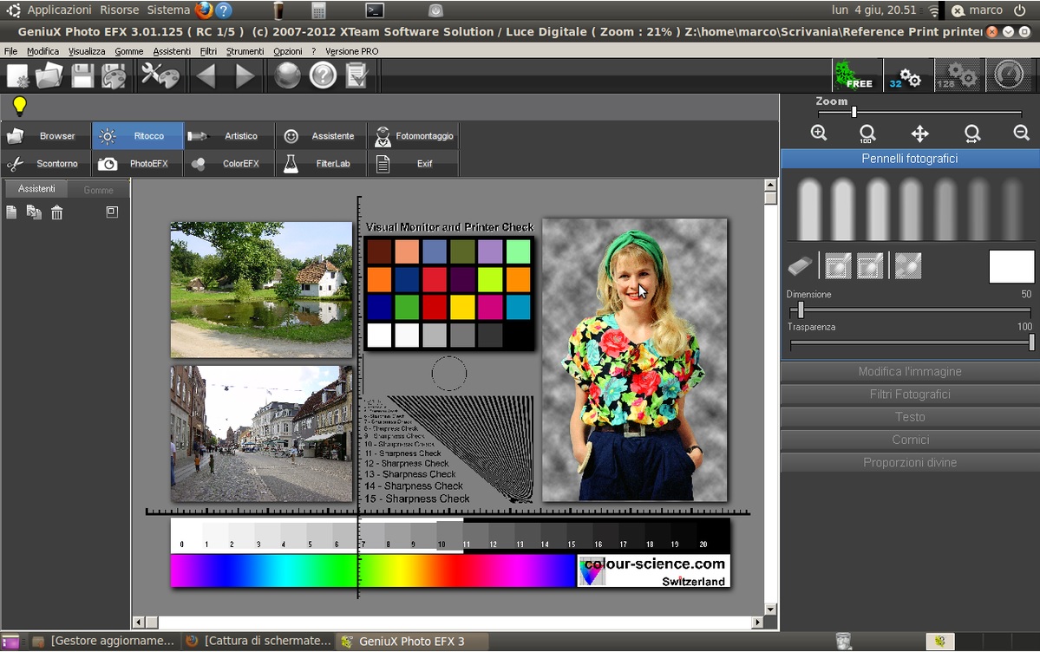
Task: Toggle the green FREE version button
Action: [857, 76]
